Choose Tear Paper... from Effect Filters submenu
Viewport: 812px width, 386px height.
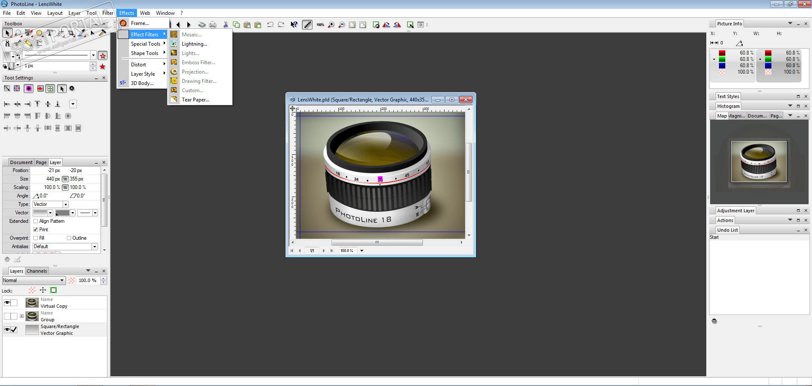[x=195, y=100]
